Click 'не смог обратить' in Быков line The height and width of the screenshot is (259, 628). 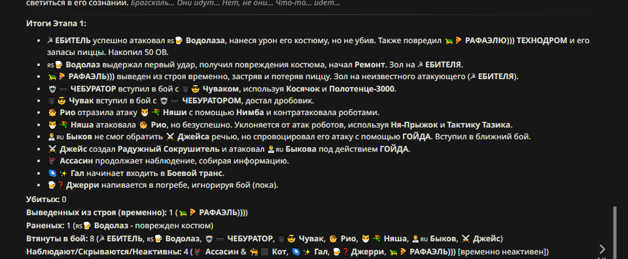[x=129, y=137]
